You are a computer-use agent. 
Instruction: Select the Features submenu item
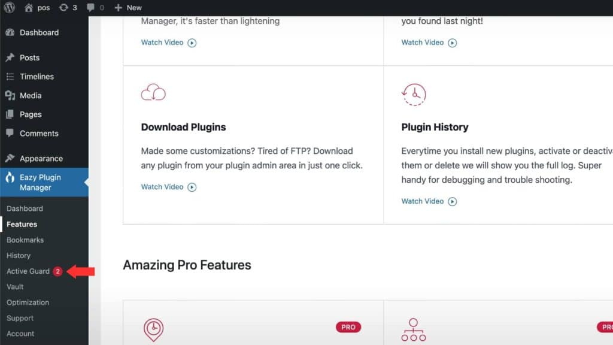coord(22,224)
